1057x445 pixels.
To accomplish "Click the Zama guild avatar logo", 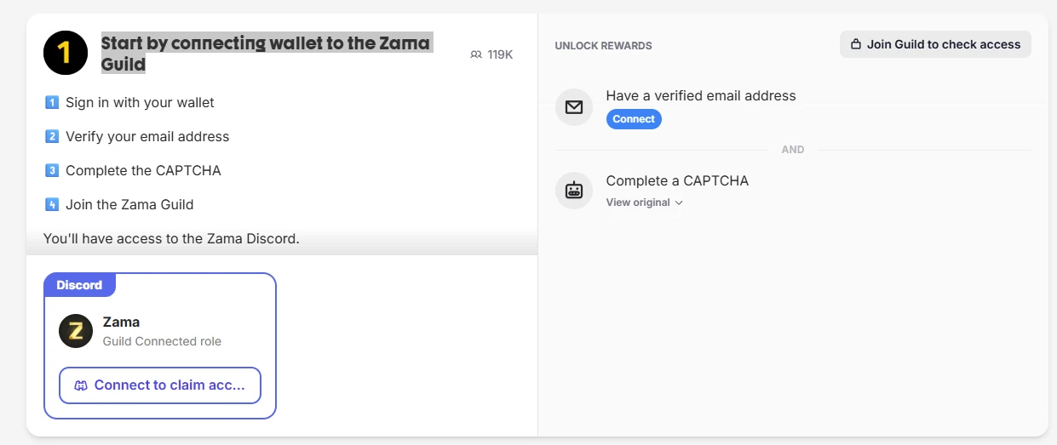I will coord(76,331).
